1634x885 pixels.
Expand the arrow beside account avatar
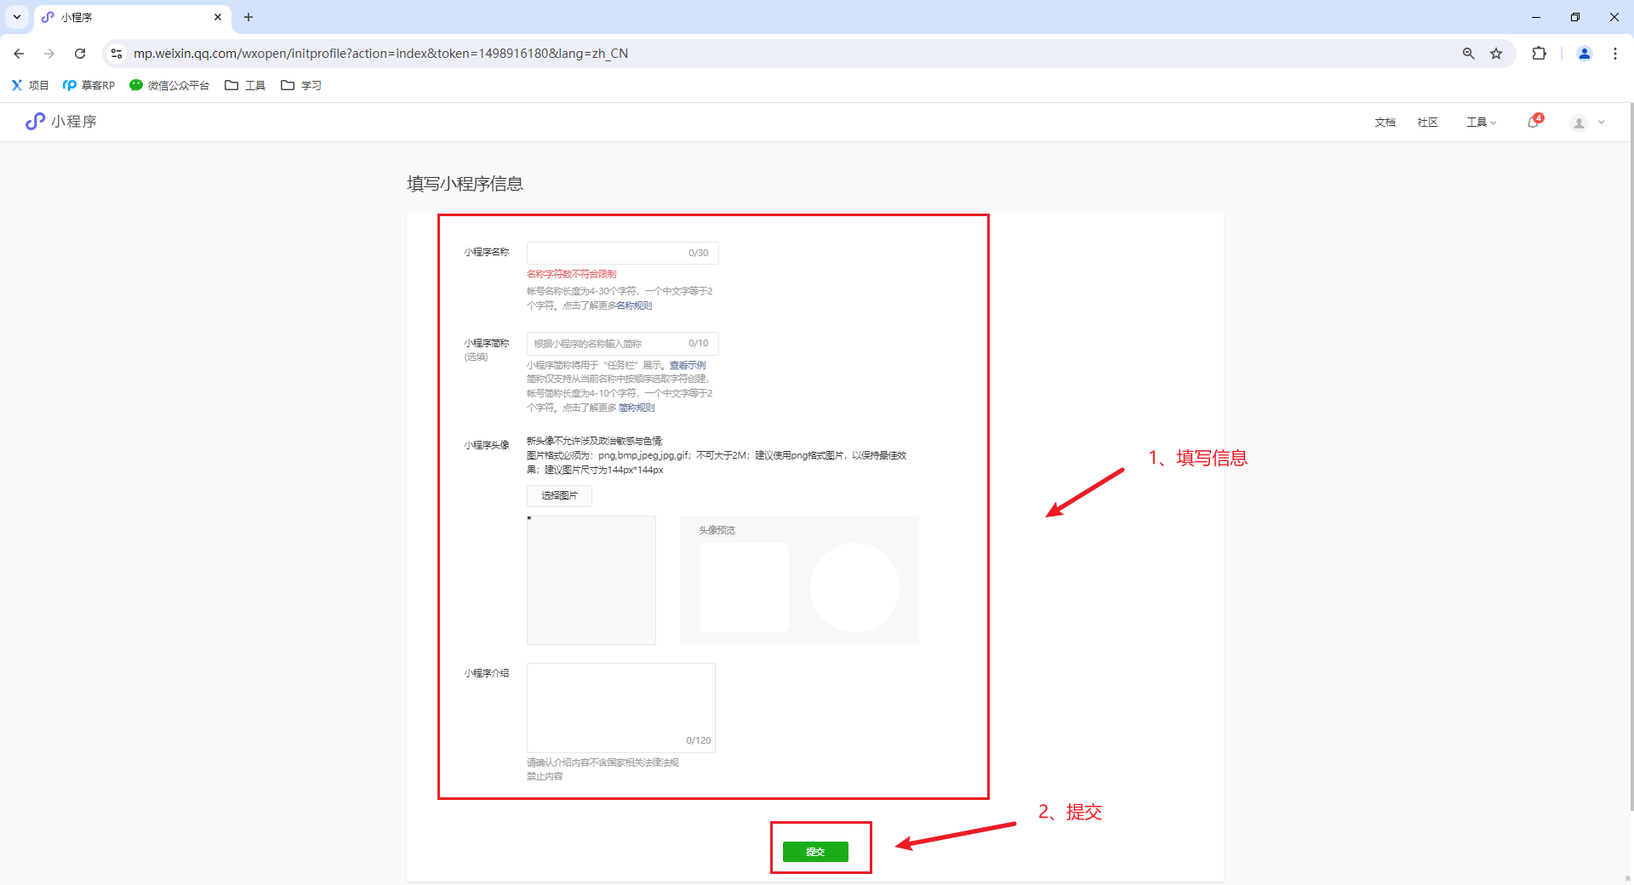click(1602, 123)
